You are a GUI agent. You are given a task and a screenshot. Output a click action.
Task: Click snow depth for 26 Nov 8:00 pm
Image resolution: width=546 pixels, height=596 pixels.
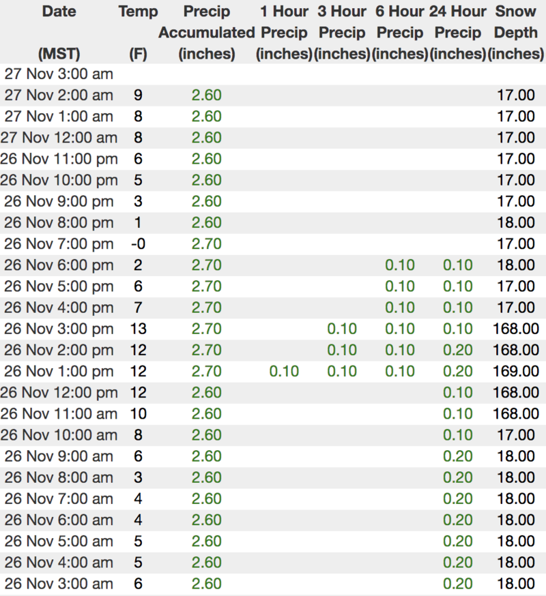[515, 223]
